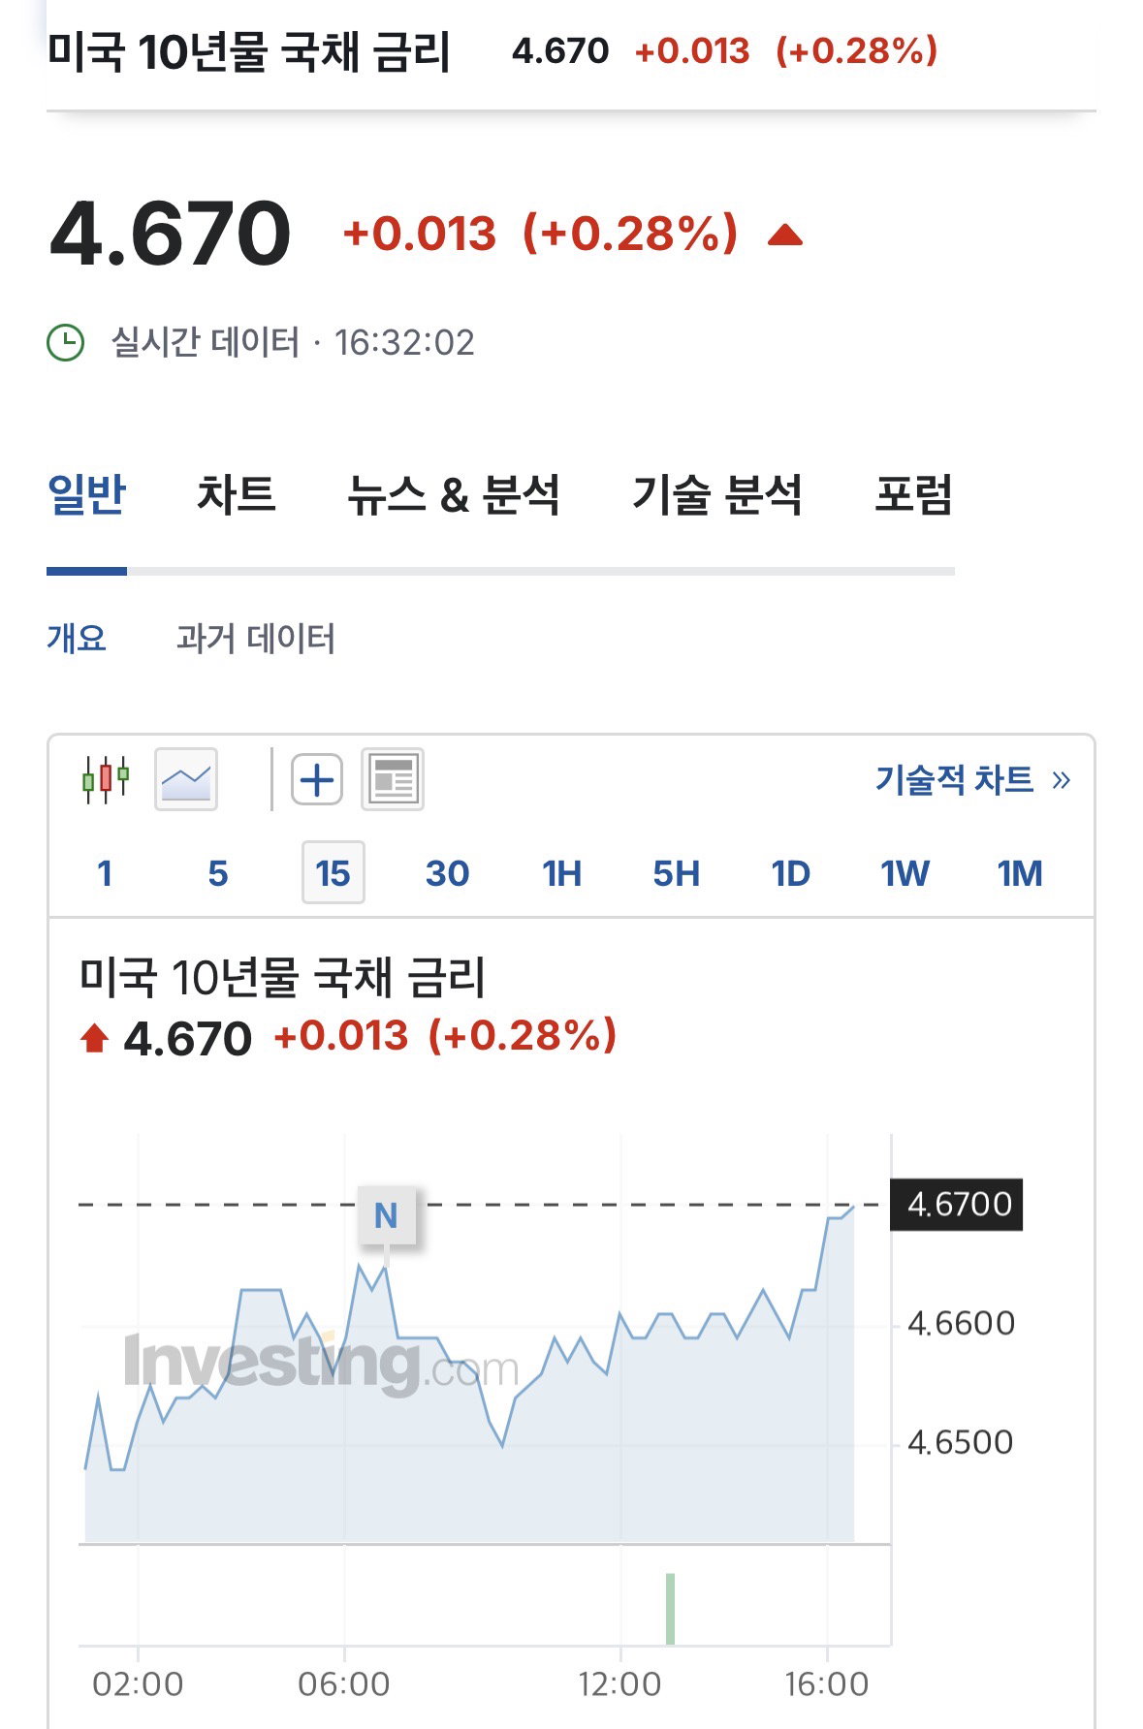Click the N news marker on chart
This screenshot has width=1143, height=1729.
click(386, 1215)
